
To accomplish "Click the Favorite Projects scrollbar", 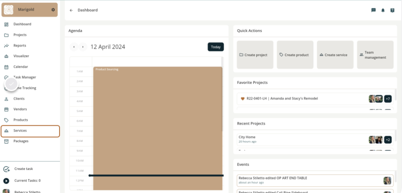I will click(395, 95).
